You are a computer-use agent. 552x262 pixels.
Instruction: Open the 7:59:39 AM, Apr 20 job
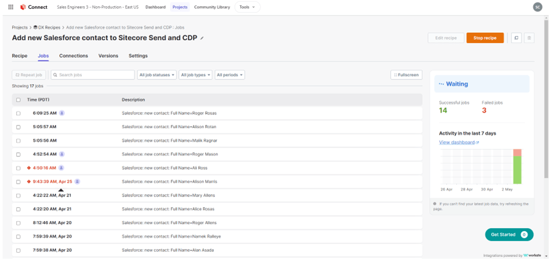tap(53, 236)
